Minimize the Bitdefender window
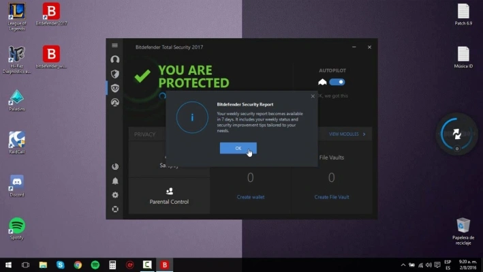The height and width of the screenshot is (272, 483). (354, 47)
